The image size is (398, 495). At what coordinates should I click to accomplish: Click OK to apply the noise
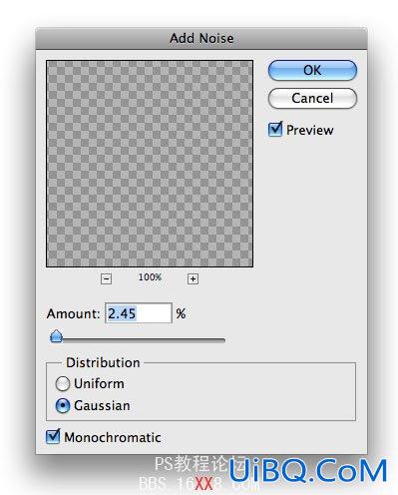tap(312, 70)
